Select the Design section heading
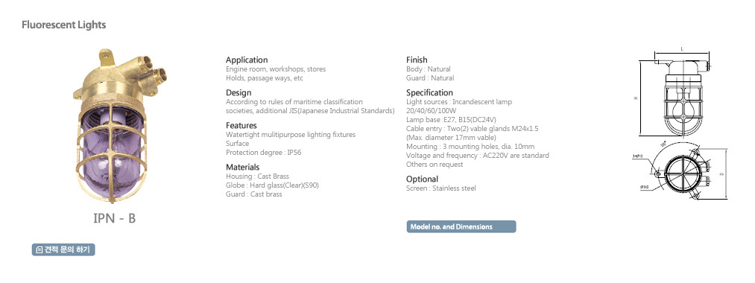This screenshot has width=755, height=283. coord(238,93)
